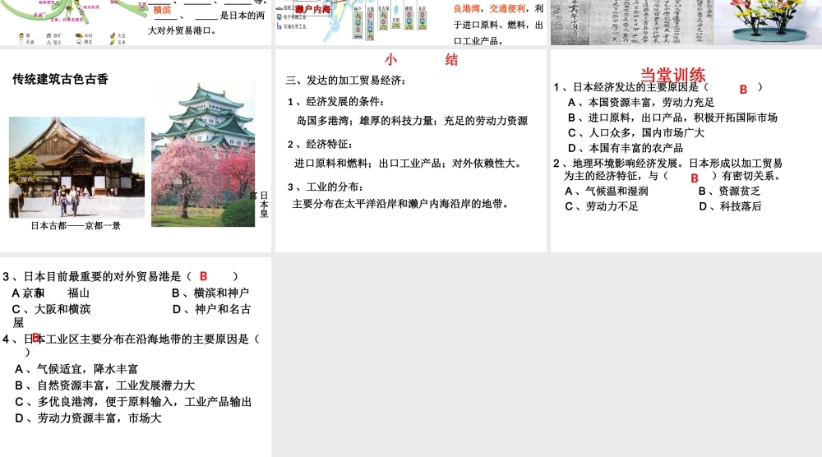
Task: Click the caption 日本古都——京都一景
Action: 76,226
